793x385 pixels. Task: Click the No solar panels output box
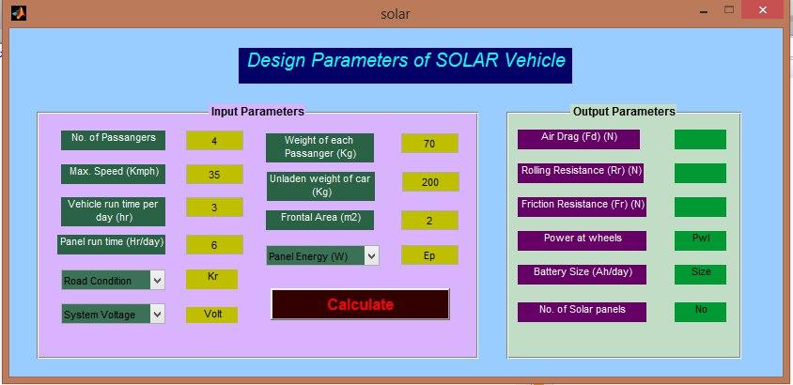700,312
